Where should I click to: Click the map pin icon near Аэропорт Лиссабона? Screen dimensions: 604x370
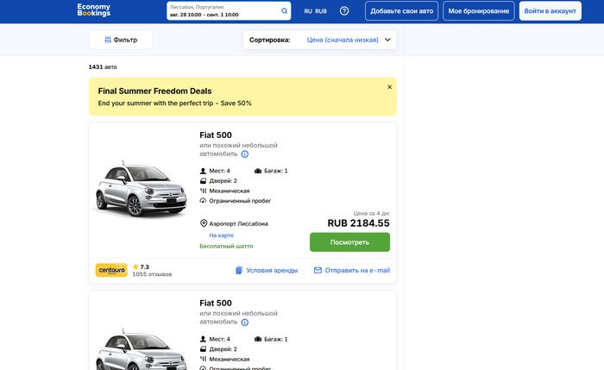tap(204, 223)
